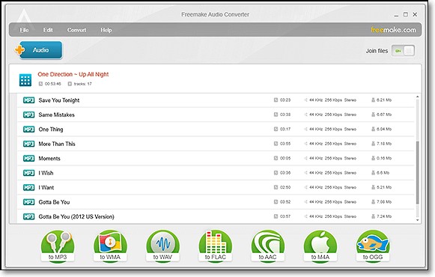The height and width of the screenshot is (277, 435).
Task: Click MP3 icon next to Save You Tonight
Action: (29, 100)
